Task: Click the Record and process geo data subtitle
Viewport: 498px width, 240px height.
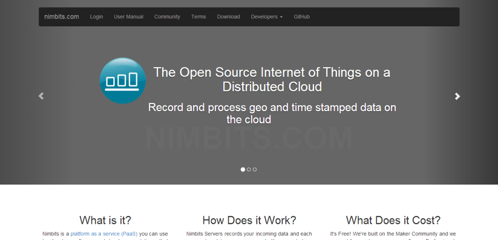Action: [x=272, y=113]
